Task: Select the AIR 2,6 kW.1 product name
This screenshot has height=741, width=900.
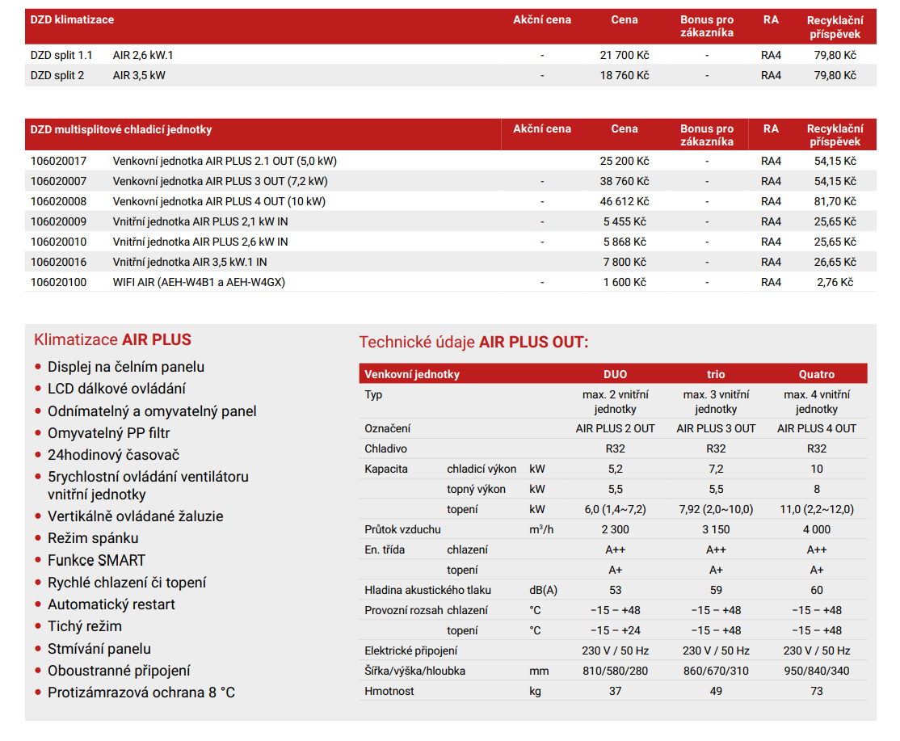Action: tap(143, 55)
